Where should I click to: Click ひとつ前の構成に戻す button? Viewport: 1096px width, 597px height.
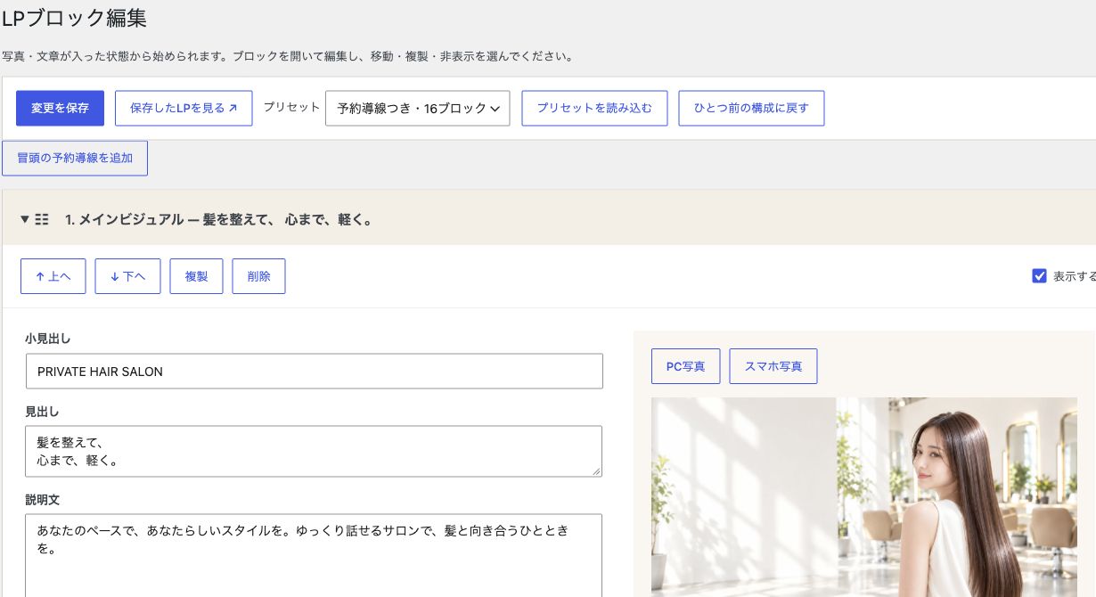point(751,108)
